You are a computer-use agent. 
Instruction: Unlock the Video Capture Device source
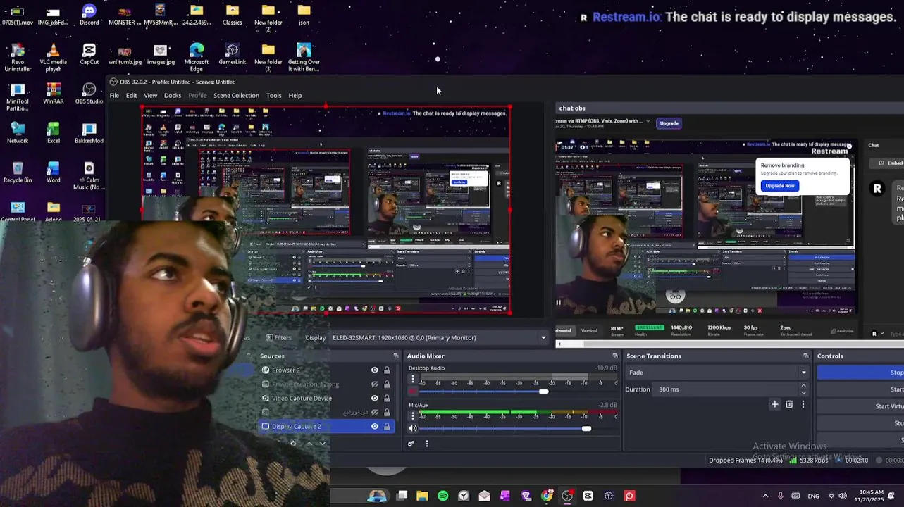tap(387, 398)
